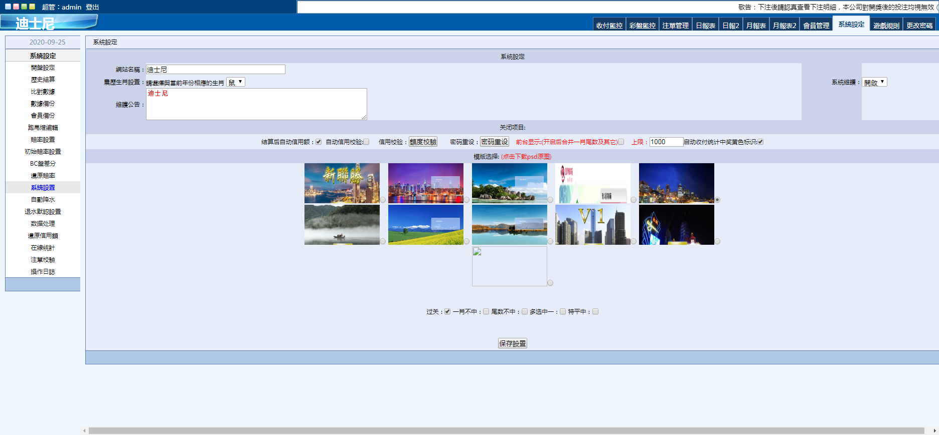Open the 農歷生肖設置 zodiac dropdown
939x435 pixels.
(235, 82)
